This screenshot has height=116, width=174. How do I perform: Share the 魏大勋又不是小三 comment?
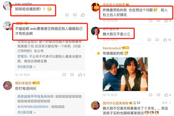[149, 40]
